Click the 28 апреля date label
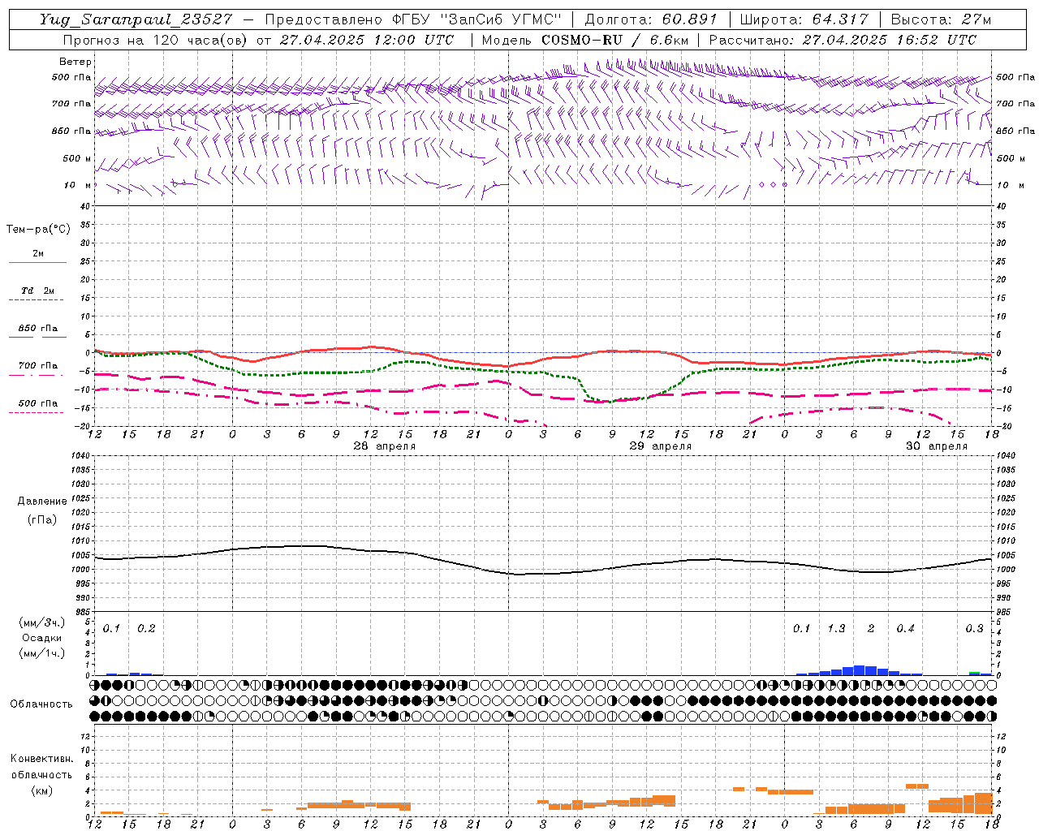 pos(385,446)
